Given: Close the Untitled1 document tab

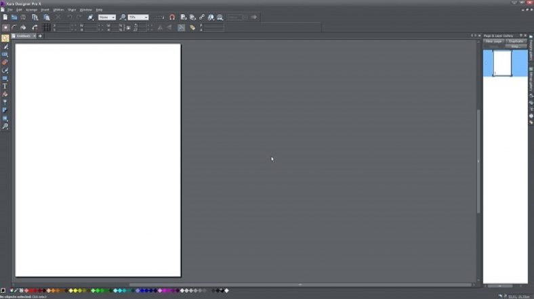Looking at the screenshot, I should tap(34, 36).
